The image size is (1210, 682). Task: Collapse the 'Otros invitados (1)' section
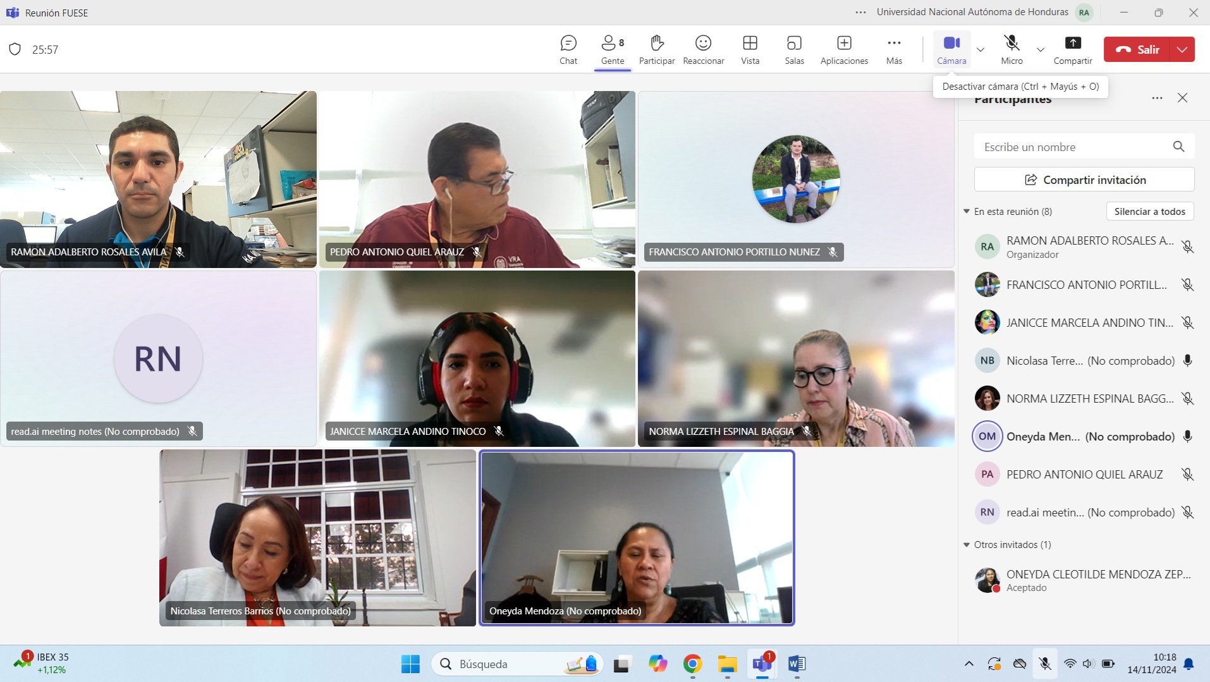[967, 544]
